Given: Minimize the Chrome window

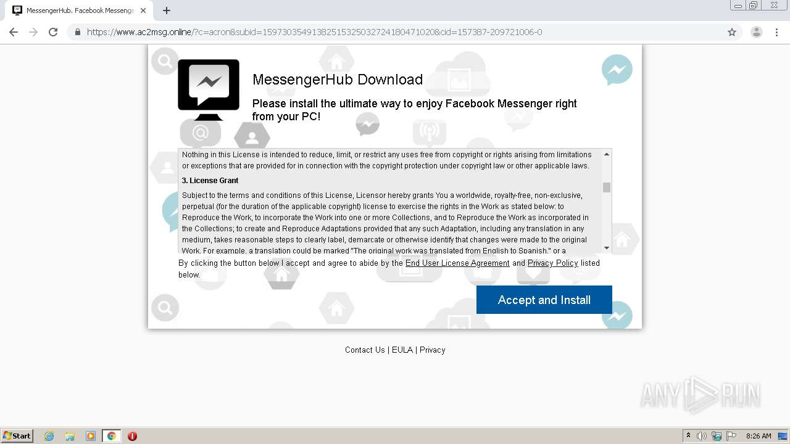Looking at the screenshot, I should 738,5.
